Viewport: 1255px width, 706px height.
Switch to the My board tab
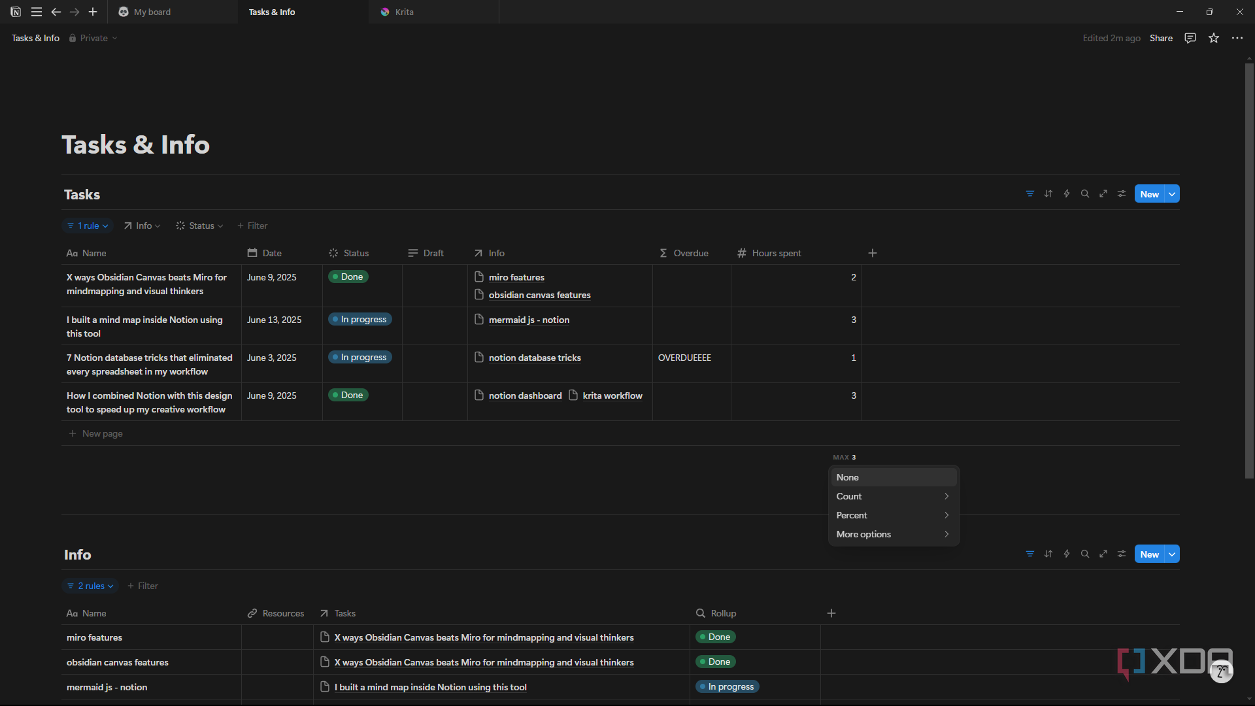pos(173,12)
